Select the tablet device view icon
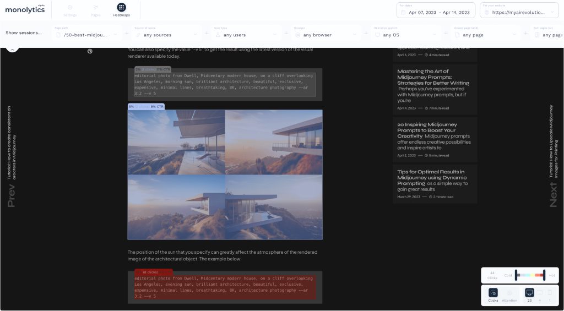The image size is (564, 311). point(540,293)
